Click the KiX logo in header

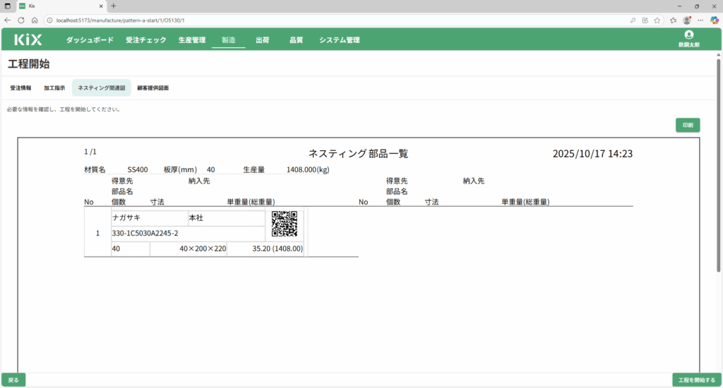click(28, 40)
